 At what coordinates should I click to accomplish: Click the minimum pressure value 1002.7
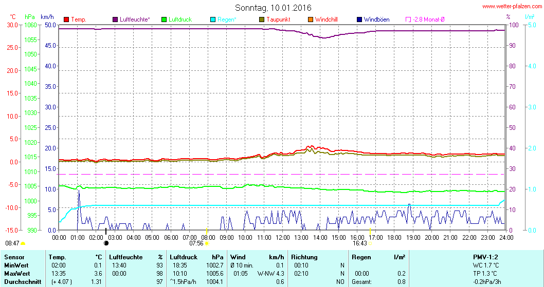pyautogui.click(x=215, y=265)
